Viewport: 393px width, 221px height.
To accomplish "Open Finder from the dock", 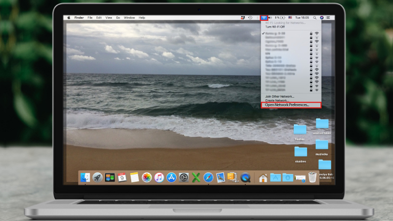I will tap(85, 177).
